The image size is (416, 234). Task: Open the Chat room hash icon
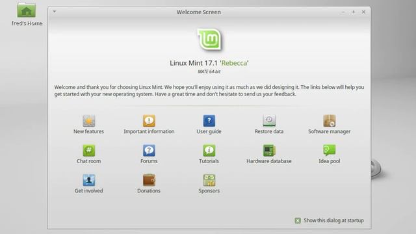88,150
